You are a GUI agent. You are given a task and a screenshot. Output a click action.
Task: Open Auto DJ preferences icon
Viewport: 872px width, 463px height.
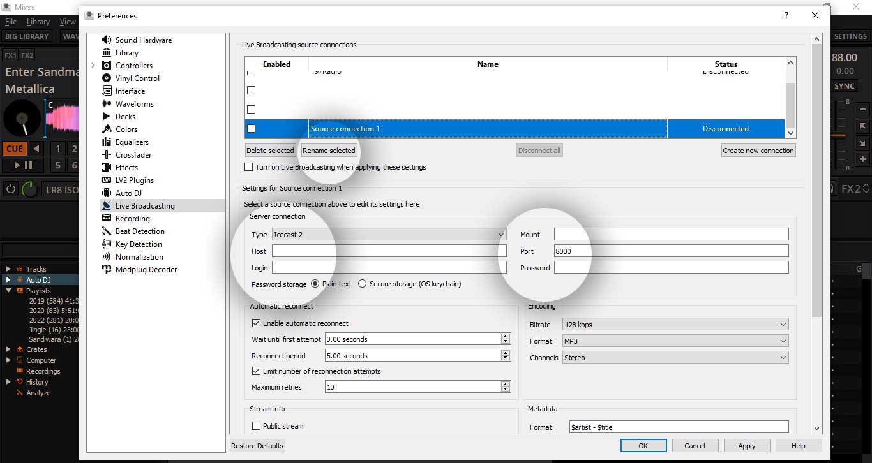(107, 193)
